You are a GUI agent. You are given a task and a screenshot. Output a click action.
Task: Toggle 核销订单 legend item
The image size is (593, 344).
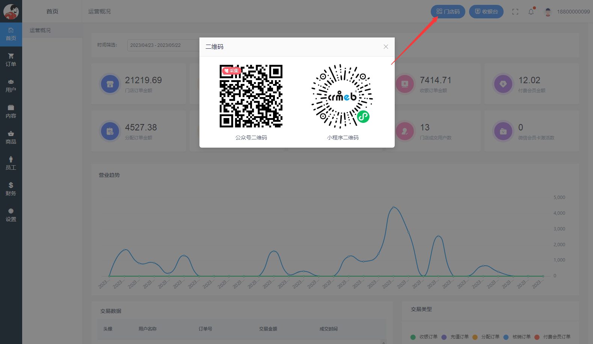coord(517,337)
